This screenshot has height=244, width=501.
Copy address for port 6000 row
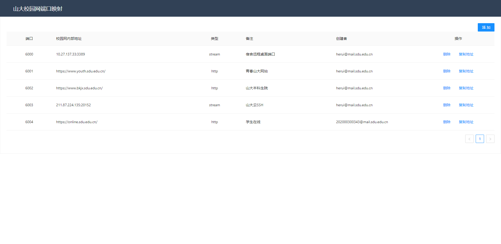coord(466,54)
